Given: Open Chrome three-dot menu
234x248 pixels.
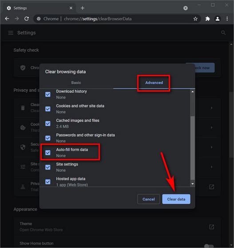Looking at the screenshot, I should tap(227, 19).
